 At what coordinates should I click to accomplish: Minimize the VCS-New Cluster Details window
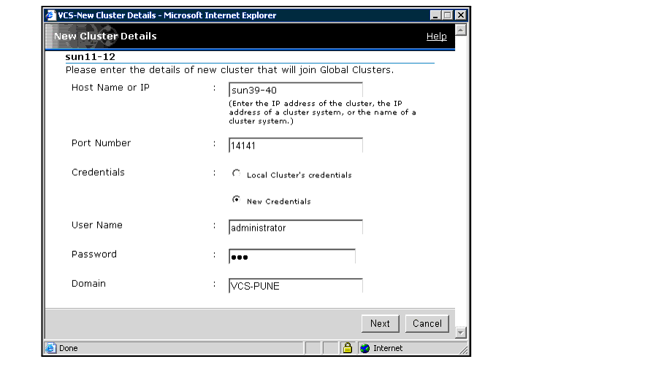pyautogui.click(x=436, y=15)
